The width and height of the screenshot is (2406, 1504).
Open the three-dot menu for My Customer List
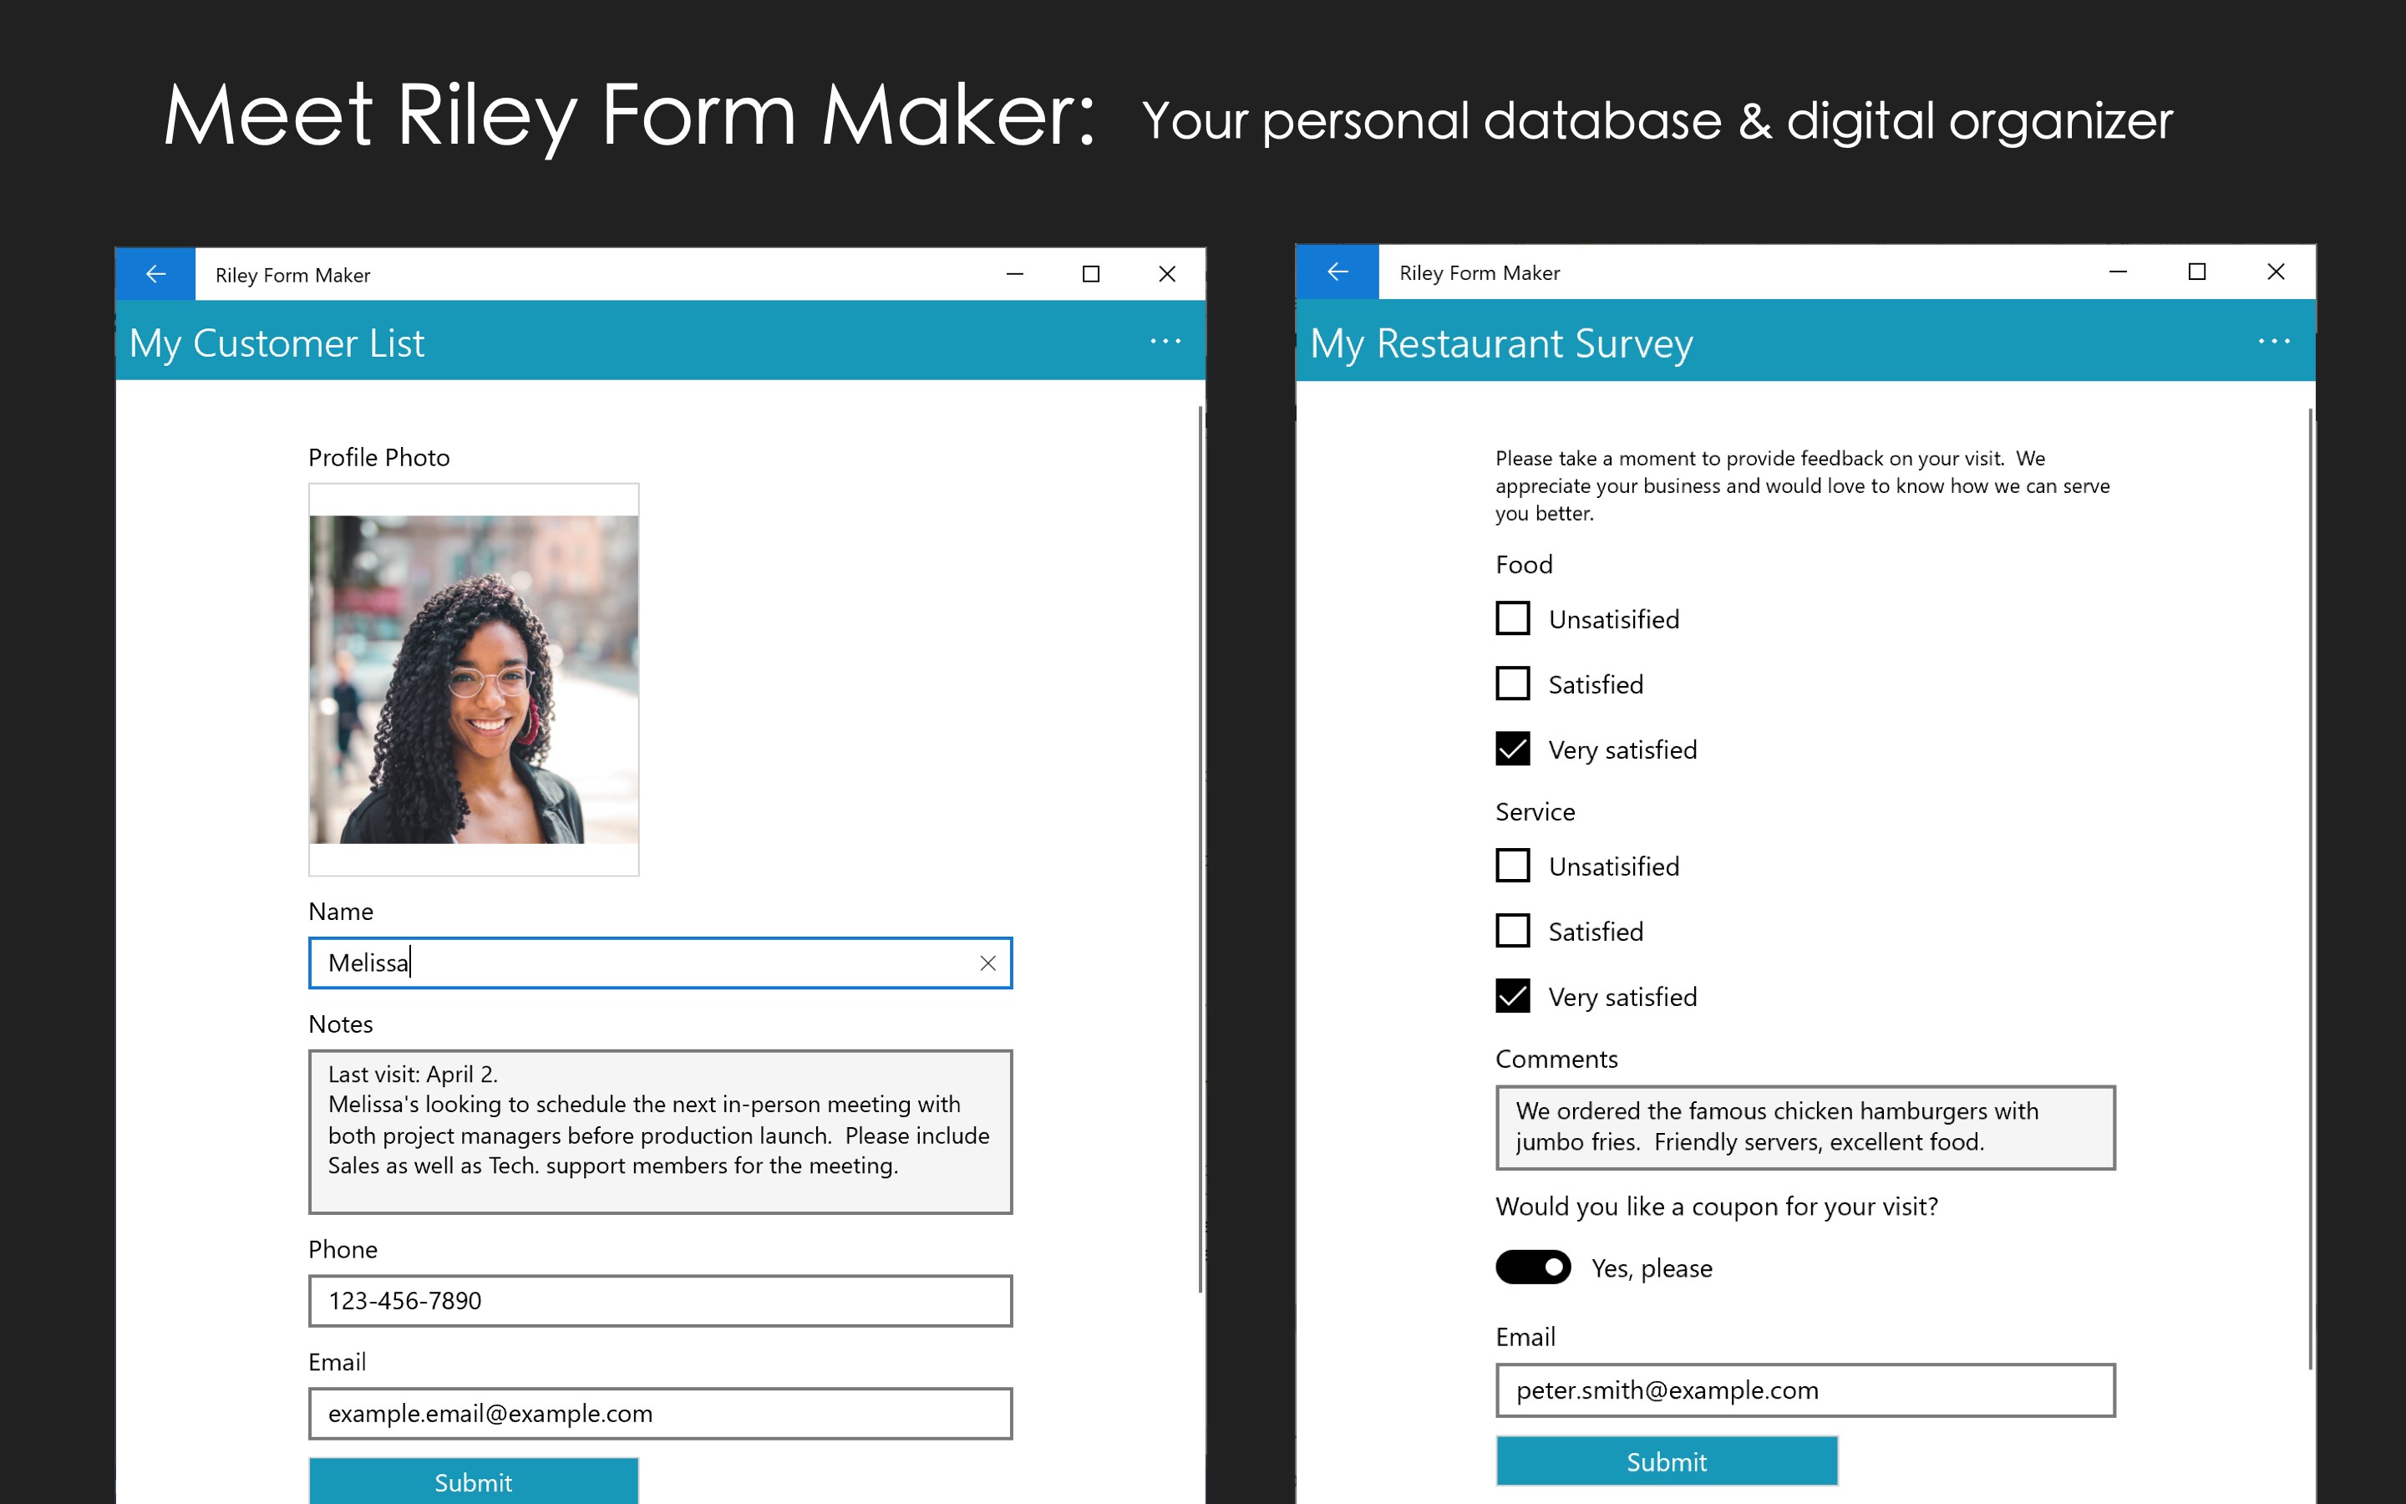(1165, 341)
